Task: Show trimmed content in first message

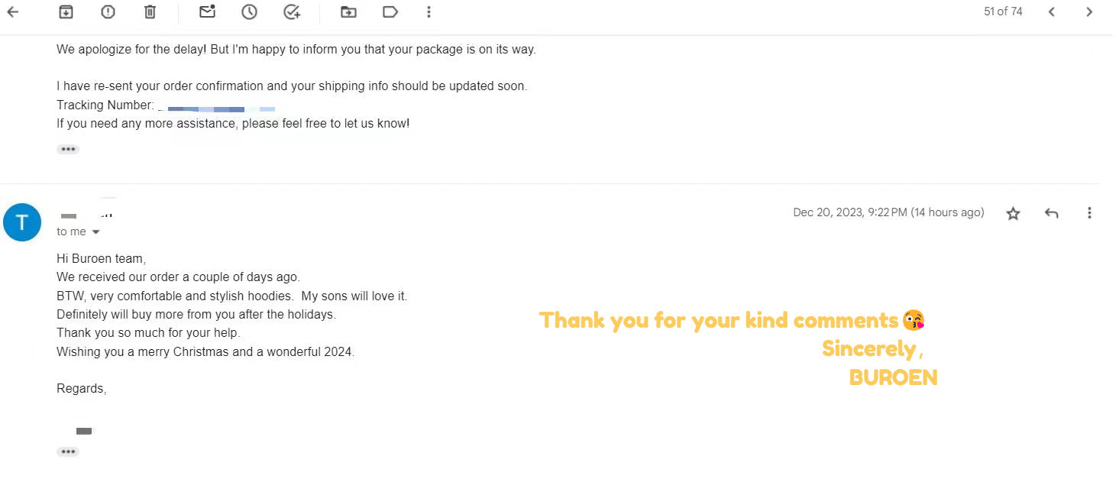Action: point(68,149)
